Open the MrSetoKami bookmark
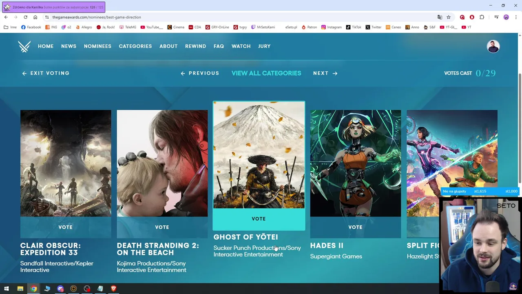The image size is (522, 294). point(263,27)
